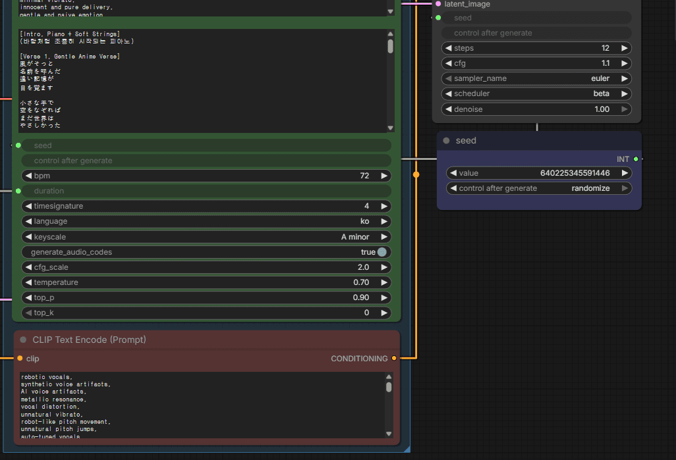Collapse the CLIP Text Encode node dot

tap(23, 340)
